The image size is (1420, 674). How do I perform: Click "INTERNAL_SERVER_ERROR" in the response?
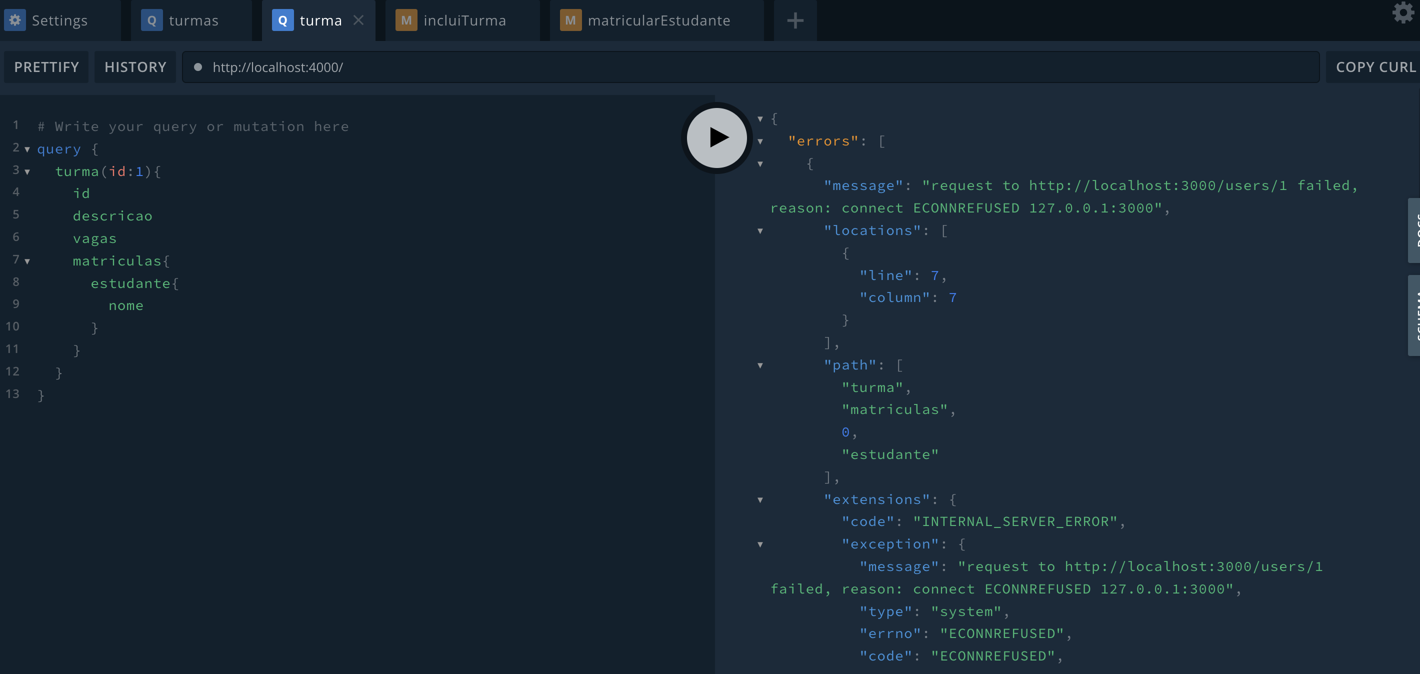(x=1015, y=521)
